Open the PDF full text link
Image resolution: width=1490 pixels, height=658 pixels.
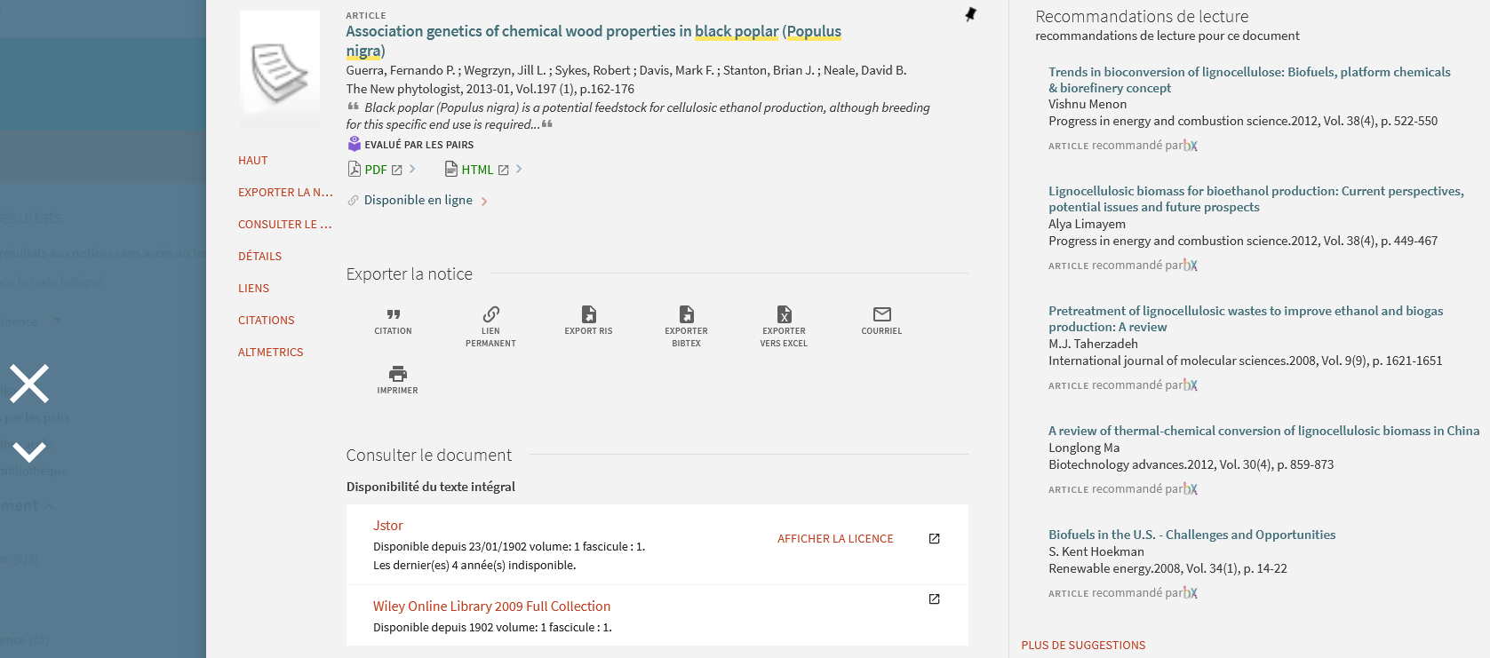pyautogui.click(x=375, y=170)
